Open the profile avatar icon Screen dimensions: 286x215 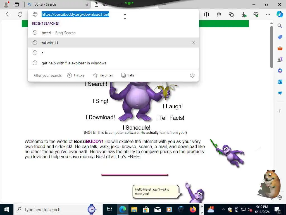[6, 4]
